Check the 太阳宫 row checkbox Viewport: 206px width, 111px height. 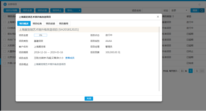click(5, 45)
